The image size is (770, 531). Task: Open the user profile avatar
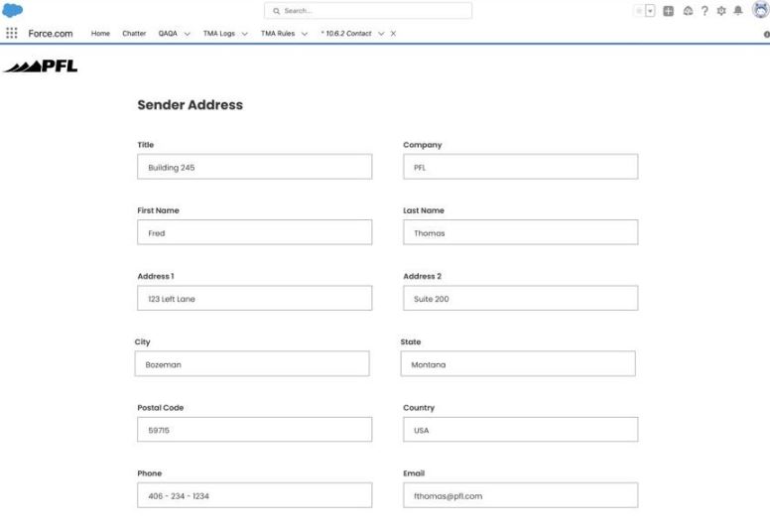point(761,10)
